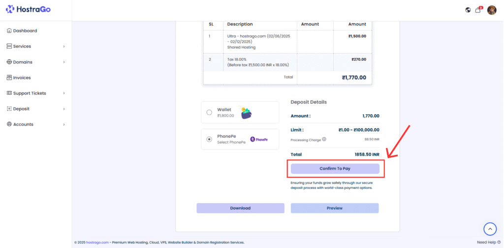Click the ₹270.00 tax amount cell
This screenshot has height=248, width=504.
pos(359,60)
